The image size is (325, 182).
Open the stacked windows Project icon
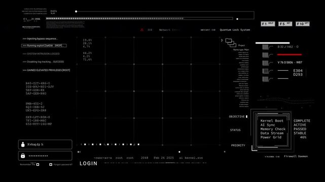click(231, 42)
